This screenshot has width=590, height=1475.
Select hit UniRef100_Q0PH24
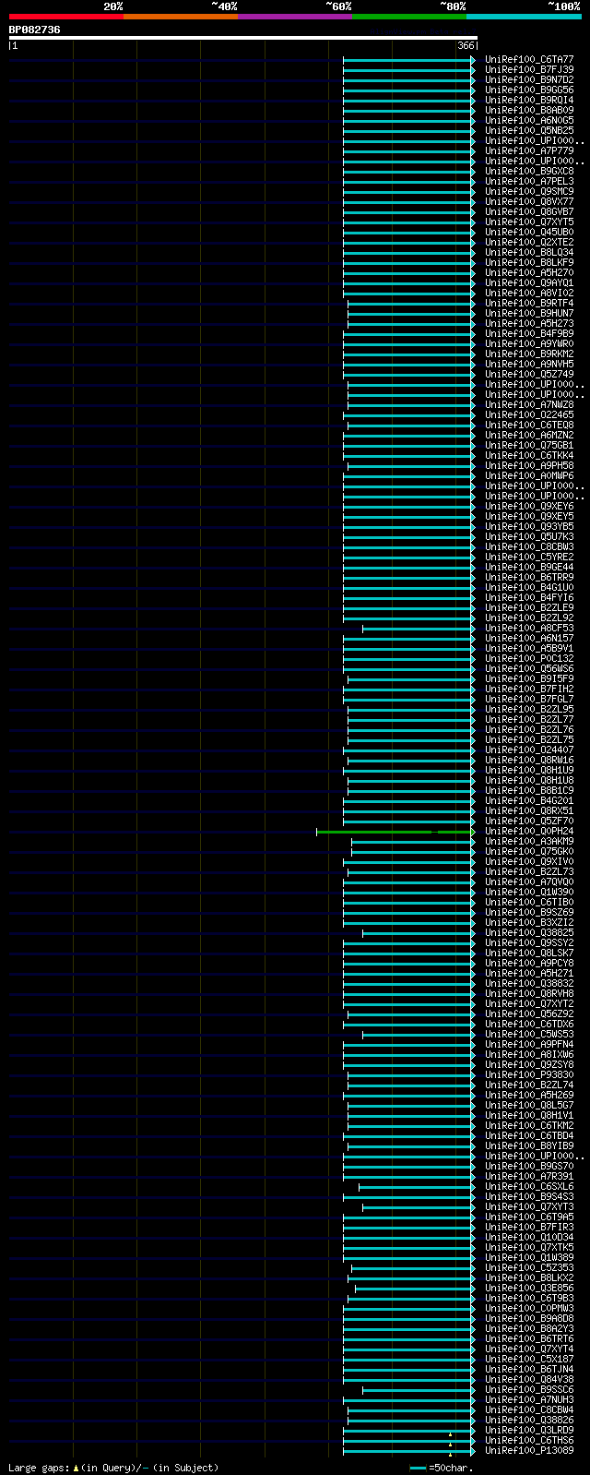tap(529, 832)
